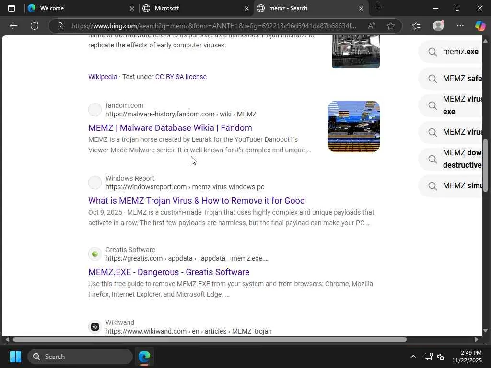Click the Windows Report favicon

[95, 183]
